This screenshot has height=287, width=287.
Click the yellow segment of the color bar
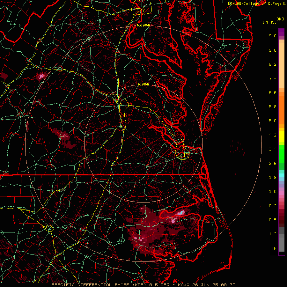point(282,136)
